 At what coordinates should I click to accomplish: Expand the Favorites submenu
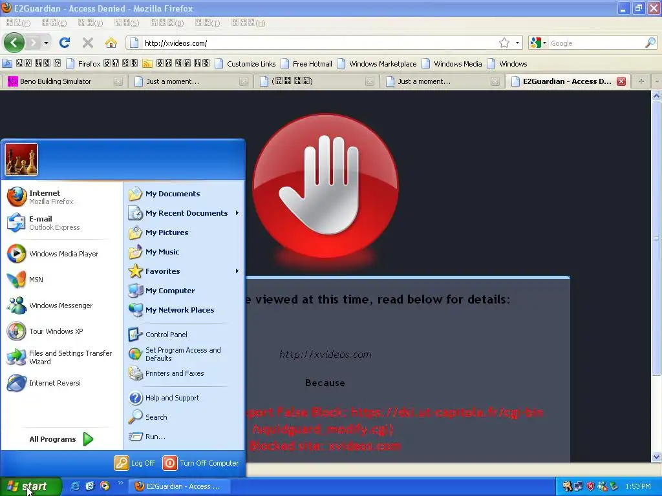pyautogui.click(x=184, y=271)
